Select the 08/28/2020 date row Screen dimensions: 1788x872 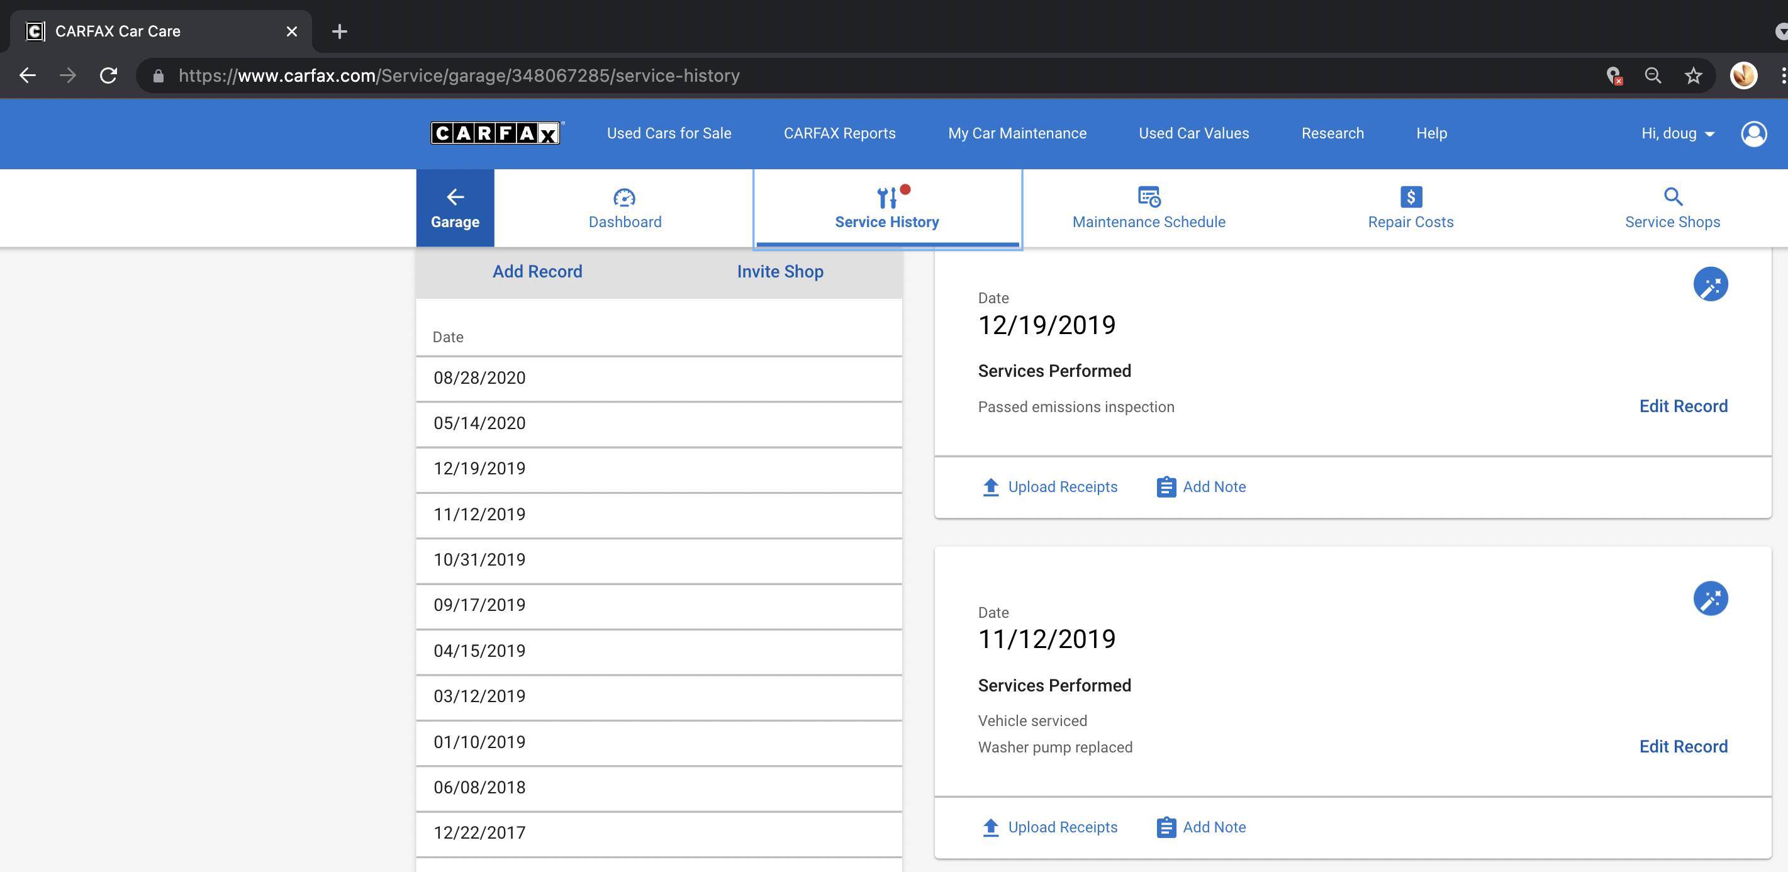pyautogui.click(x=659, y=378)
